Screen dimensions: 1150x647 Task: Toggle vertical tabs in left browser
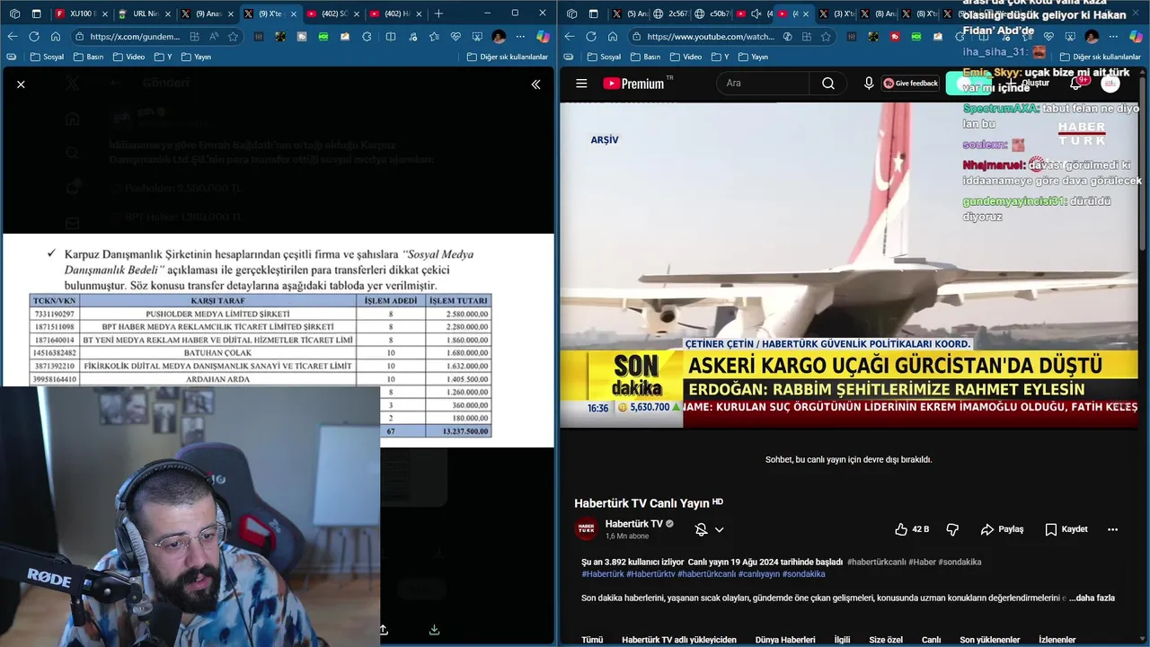click(x=37, y=13)
